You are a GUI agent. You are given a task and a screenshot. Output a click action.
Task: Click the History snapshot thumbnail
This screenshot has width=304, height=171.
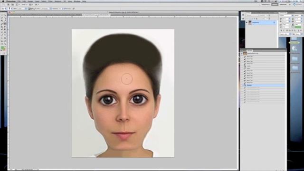(245, 53)
